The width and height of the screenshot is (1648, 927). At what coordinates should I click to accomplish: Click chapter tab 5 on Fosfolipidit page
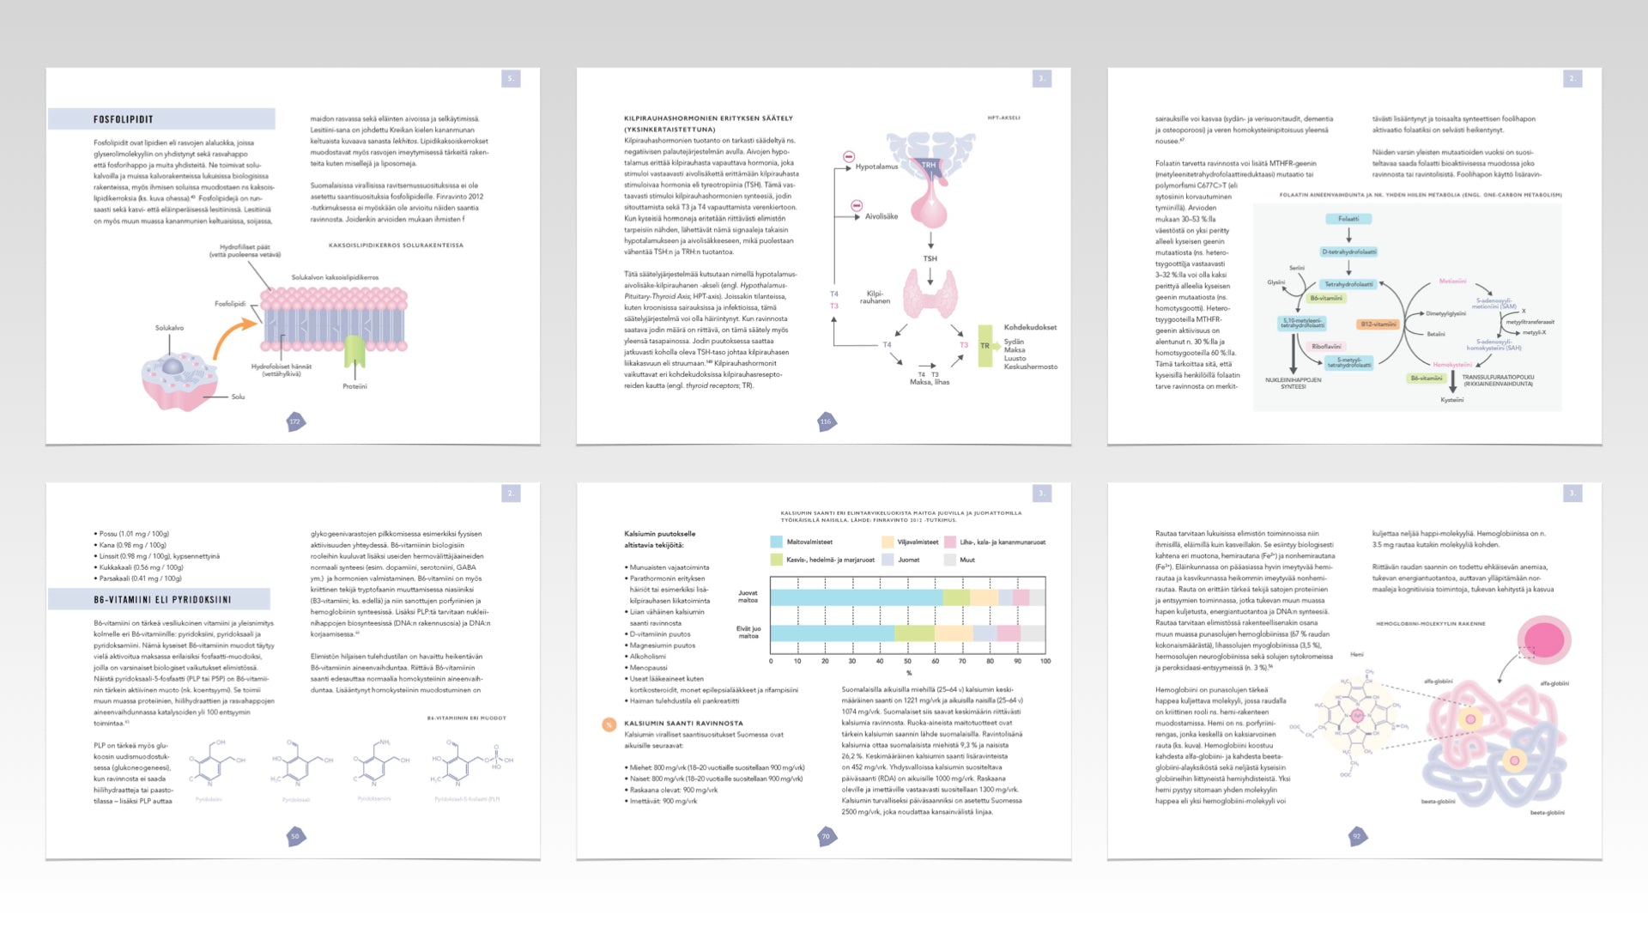[511, 79]
